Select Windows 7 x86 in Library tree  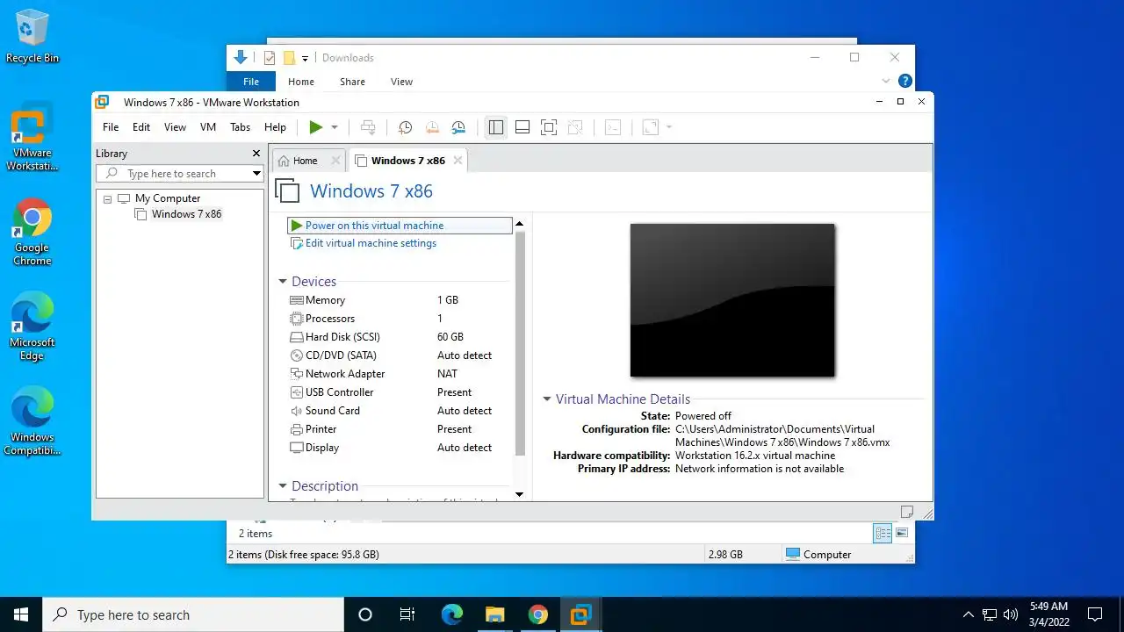tap(186, 214)
